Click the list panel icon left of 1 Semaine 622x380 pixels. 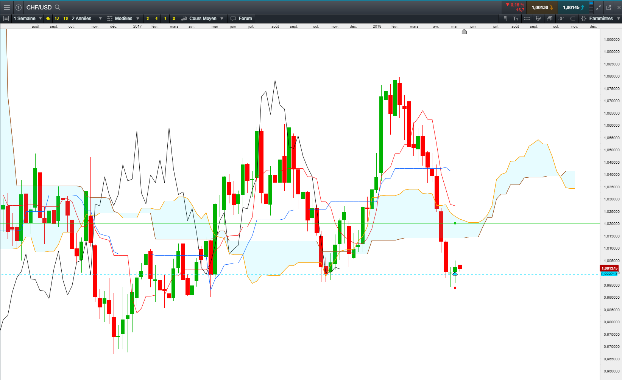[6, 19]
